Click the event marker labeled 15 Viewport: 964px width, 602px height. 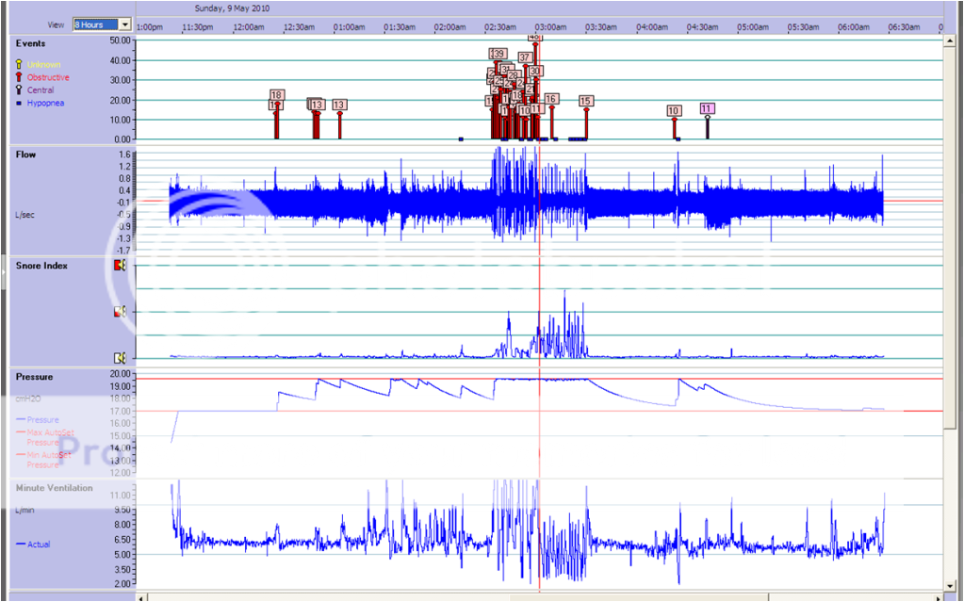(585, 102)
